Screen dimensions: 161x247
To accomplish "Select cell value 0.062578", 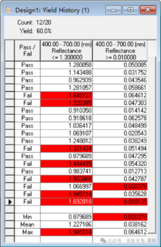I will pos(120,118).
